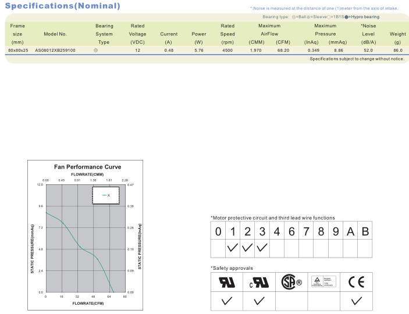The image size is (409, 314).
Task: Click the (CFM) sub-header in the table
Action: click(283, 42)
